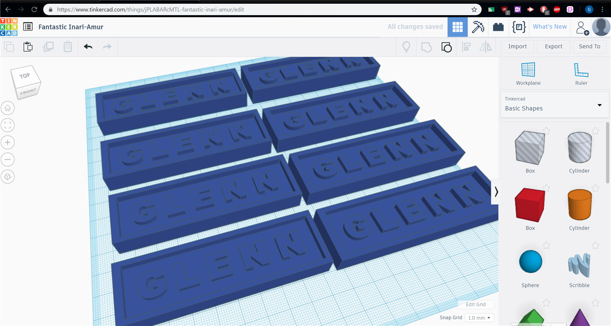
Task: Activate the Mirror tool
Action: click(x=485, y=47)
